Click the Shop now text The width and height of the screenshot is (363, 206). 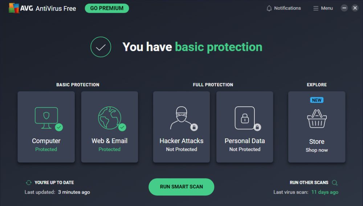317,150
